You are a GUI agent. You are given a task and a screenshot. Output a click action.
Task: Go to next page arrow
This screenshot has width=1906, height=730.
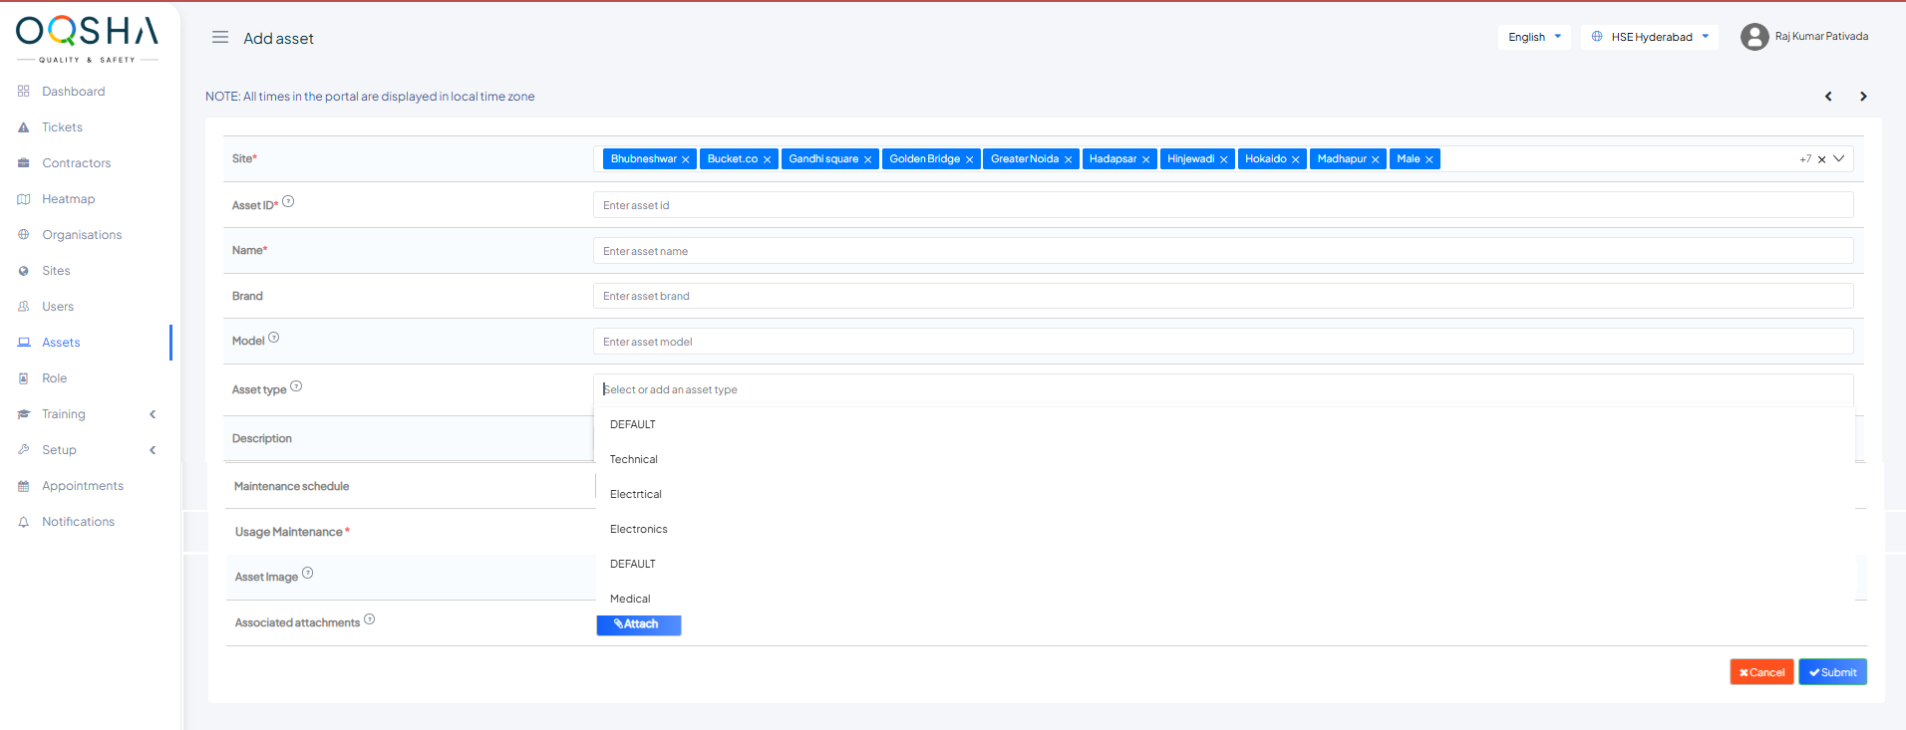(x=1863, y=97)
